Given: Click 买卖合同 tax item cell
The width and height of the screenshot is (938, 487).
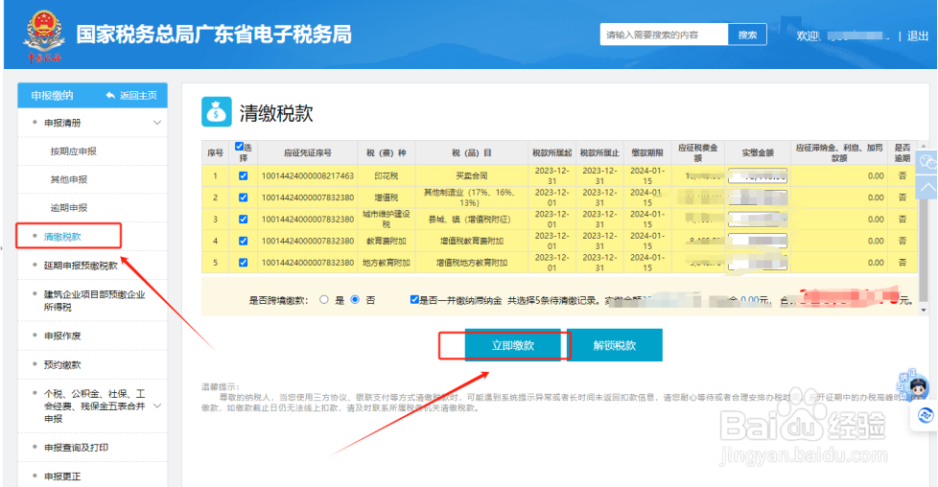Looking at the screenshot, I should coord(471,175).
